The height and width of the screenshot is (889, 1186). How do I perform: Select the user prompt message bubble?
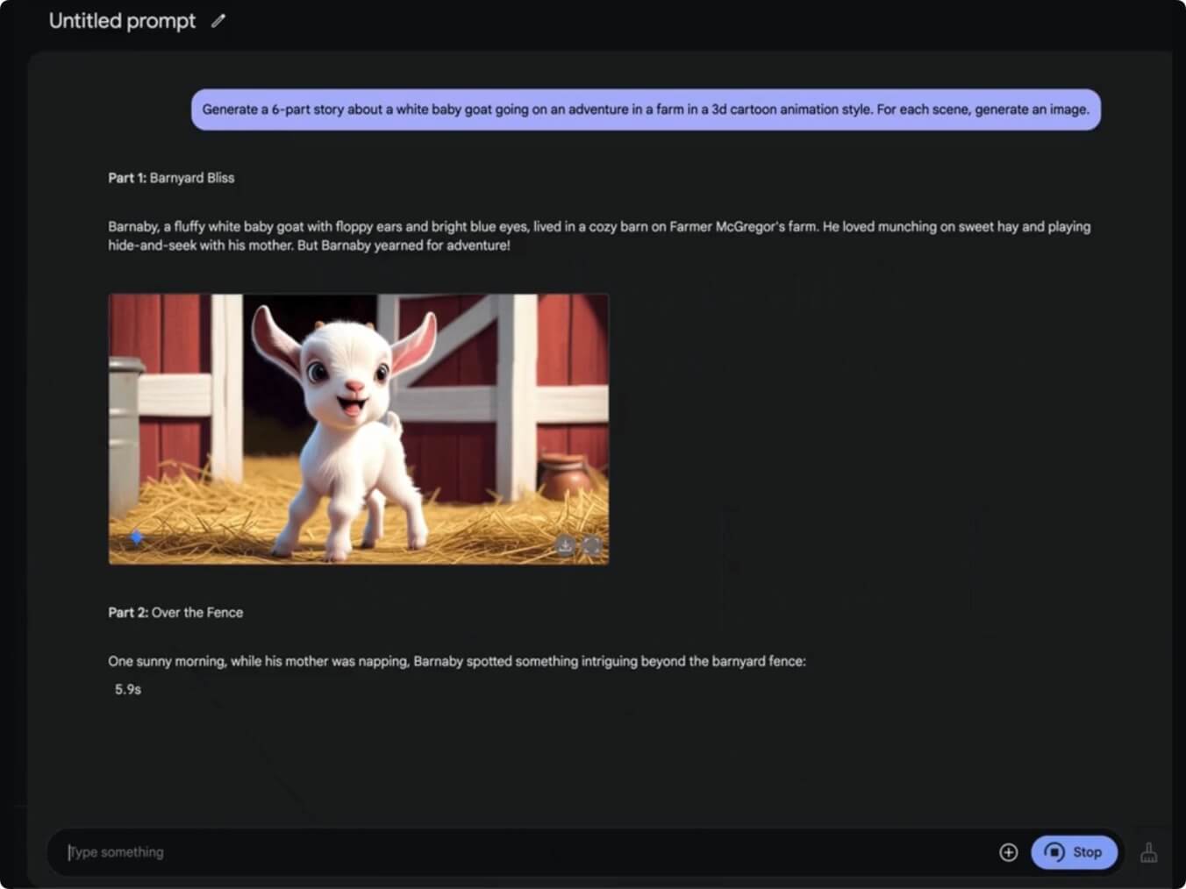(x=646, y=110)
